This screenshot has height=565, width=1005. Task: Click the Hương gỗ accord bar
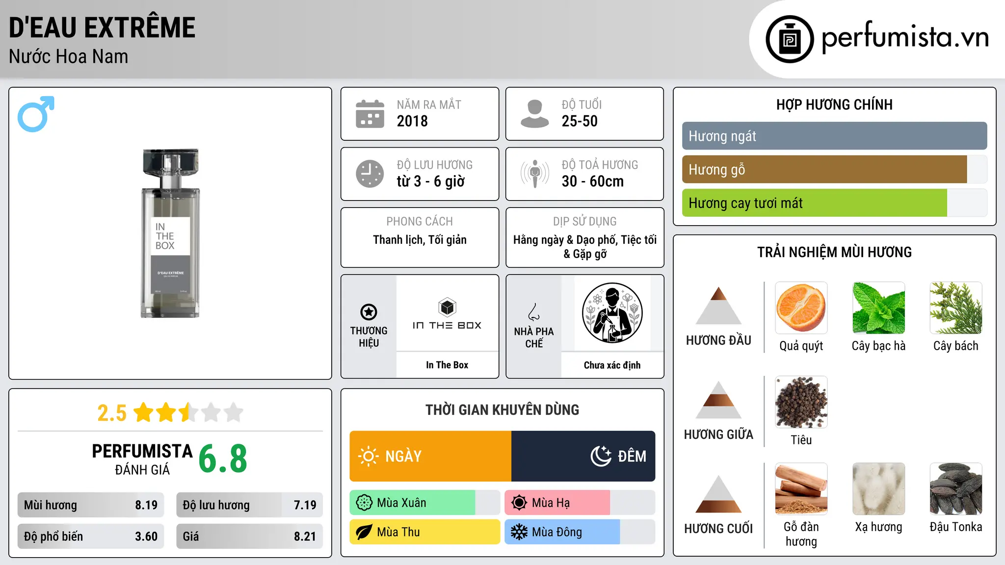[834, 169]
